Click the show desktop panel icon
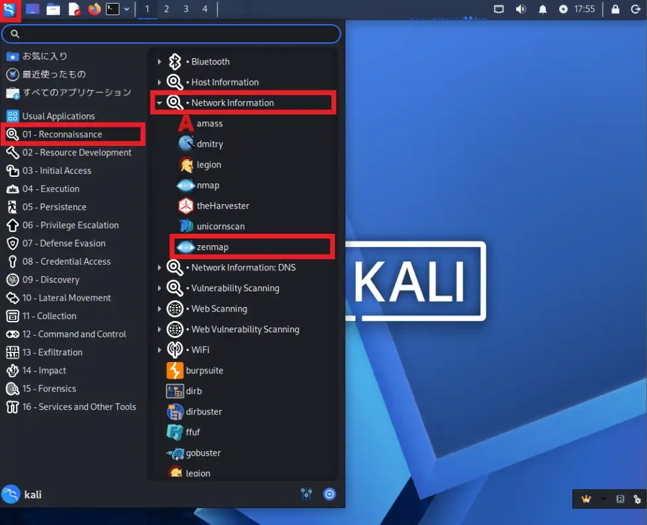The height and width of the screenshot is (525, 647). [33, 9]
